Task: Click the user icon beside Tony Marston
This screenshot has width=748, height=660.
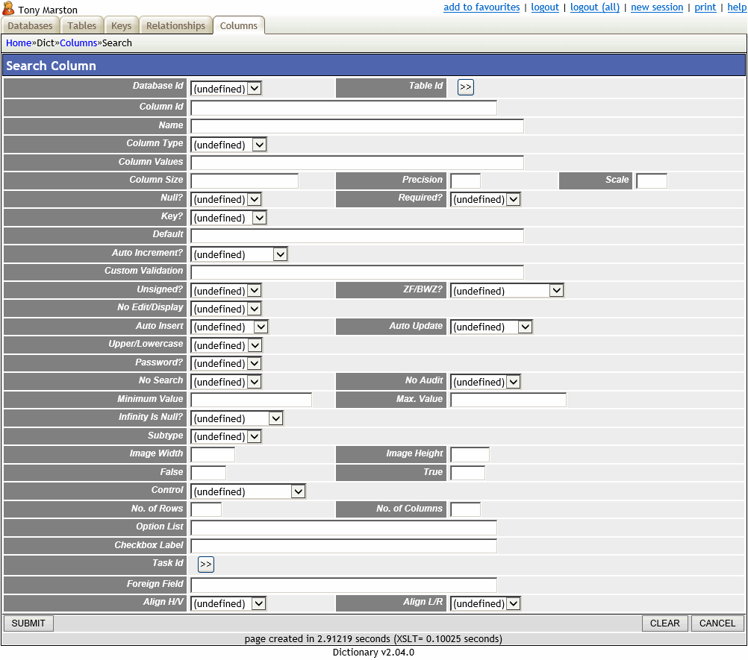Action: [x=8, y=9]
